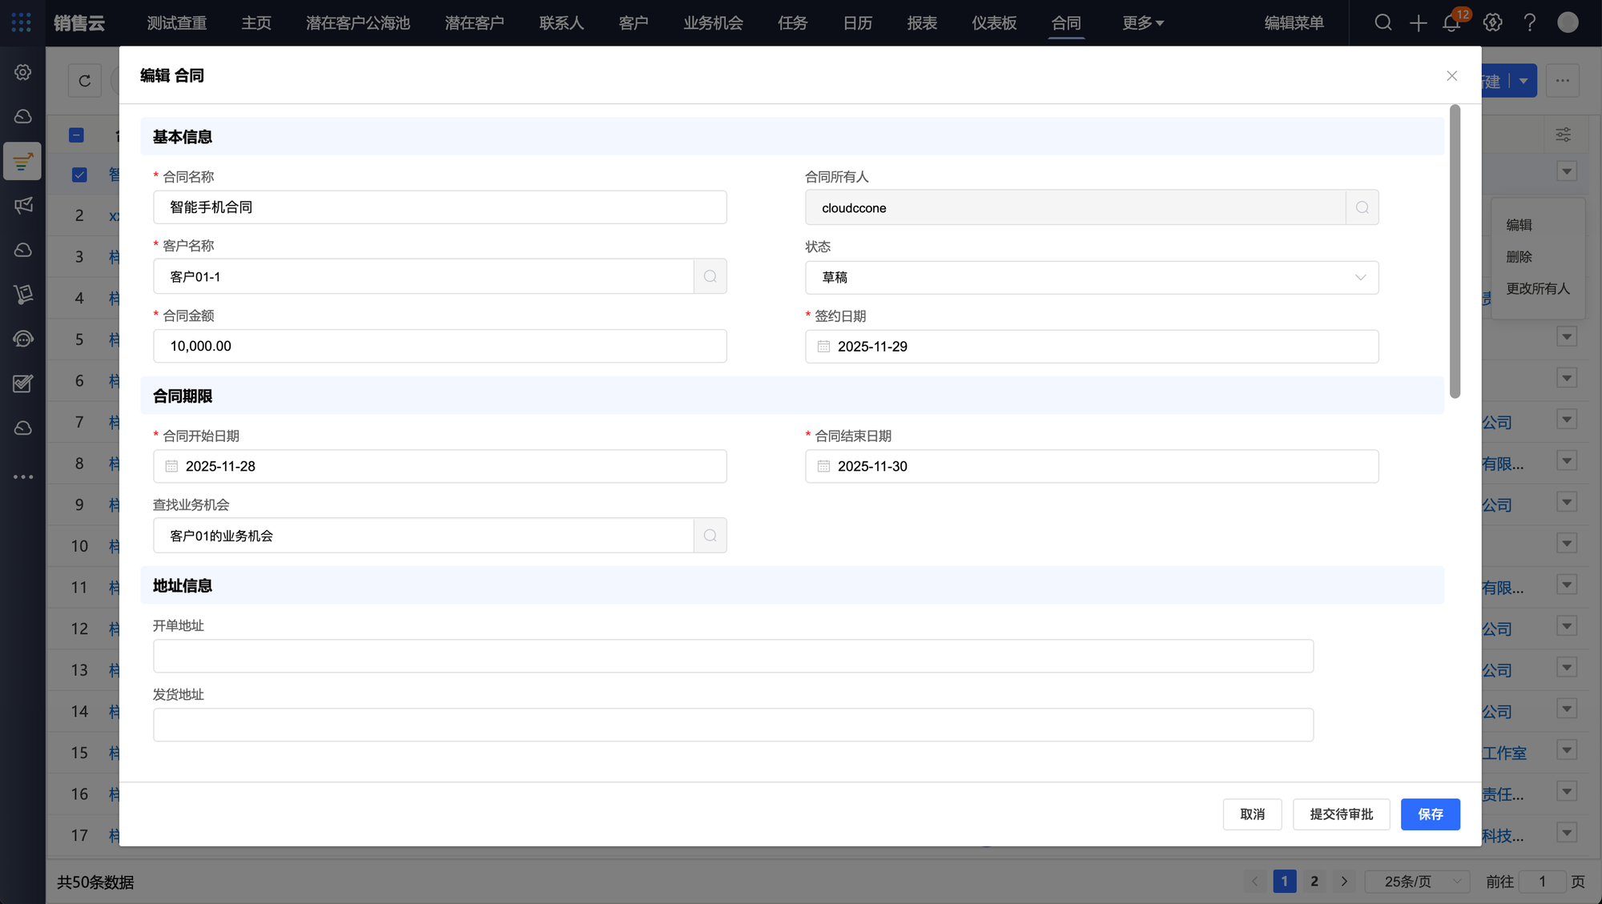The height and width of the screenshot is (904, 1602).
Task: Open the app launcher grid icon
Action: [x=22, y=22]
